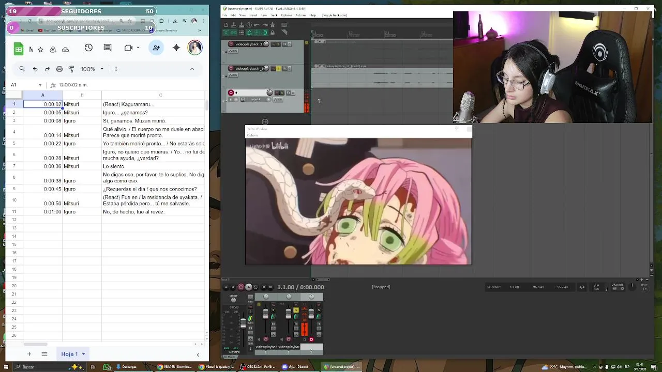The height and width of the screenshot is (372, 662).
Task: Toggle REAPER auto-crossfade toolbar button
Action: [x=226, y=33]
